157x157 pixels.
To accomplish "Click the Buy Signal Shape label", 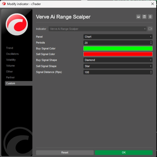I will (x=47, y=60).
